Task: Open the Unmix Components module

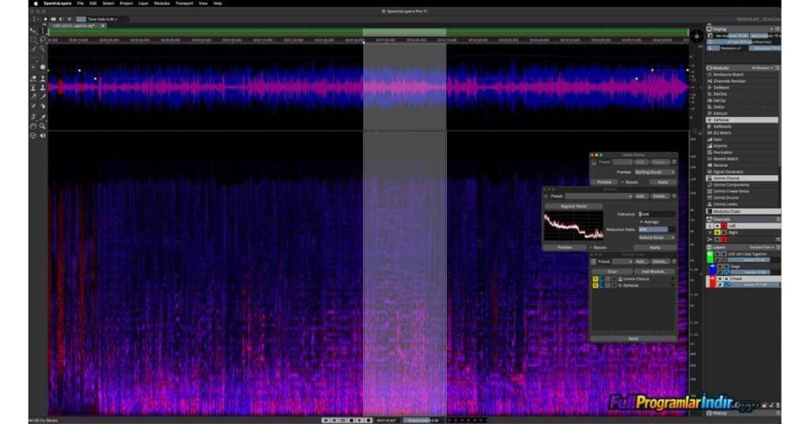Action: click(x=742, y=184)
